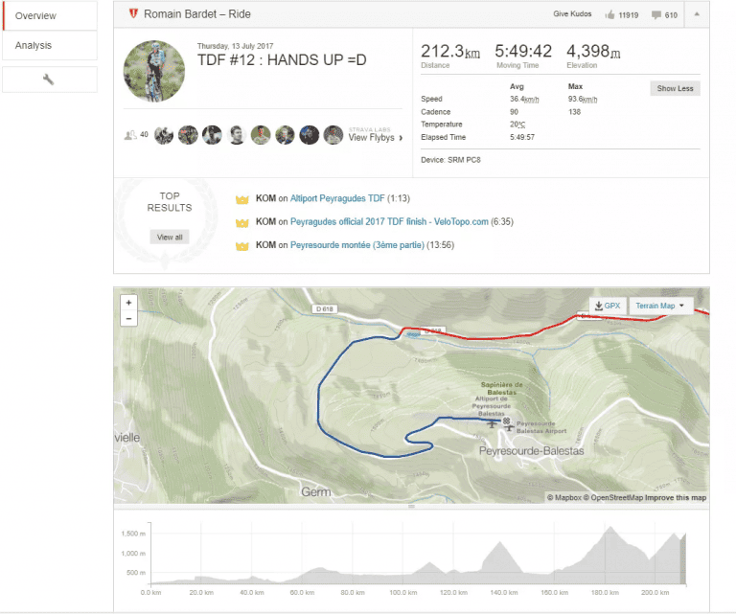Collapse the activity header with the up arrow
The width and height of the screenshot is (736, 614).
(x=697, y=14)
